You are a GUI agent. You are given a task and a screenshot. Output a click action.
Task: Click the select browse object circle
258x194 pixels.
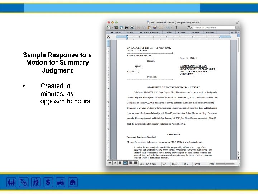click(x=239, y=155)
